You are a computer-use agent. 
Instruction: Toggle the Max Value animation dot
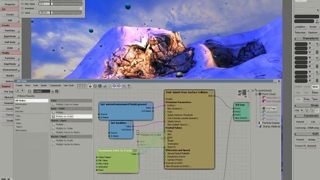(x=22, y=3)
